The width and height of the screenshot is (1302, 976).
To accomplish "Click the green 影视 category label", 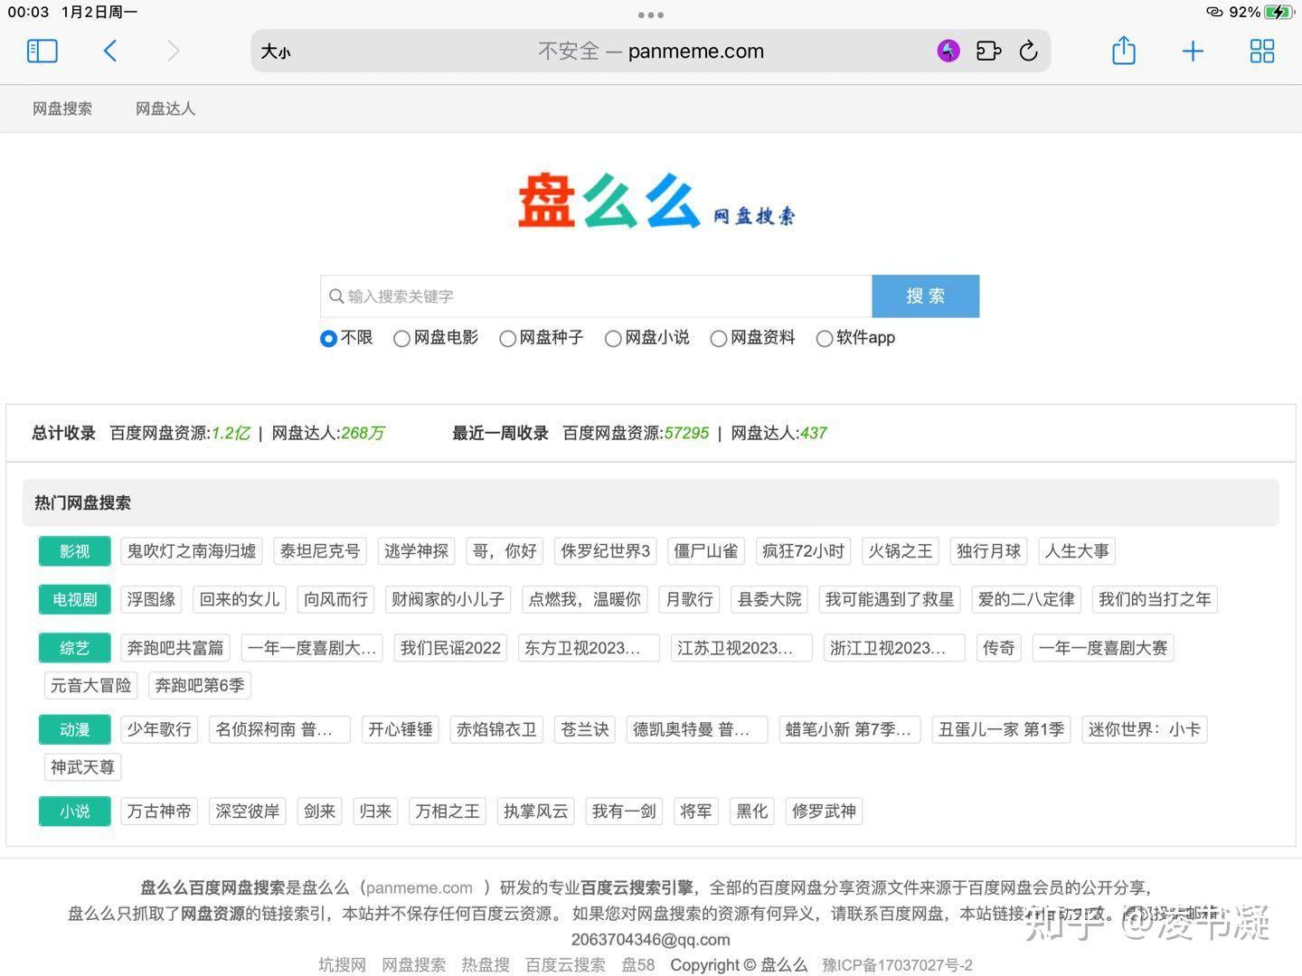I will [x=75, y=551].
